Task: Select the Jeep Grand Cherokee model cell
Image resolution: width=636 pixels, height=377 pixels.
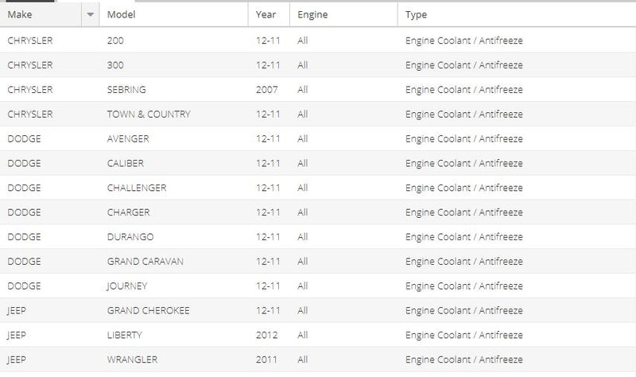Action: [173, 310]
